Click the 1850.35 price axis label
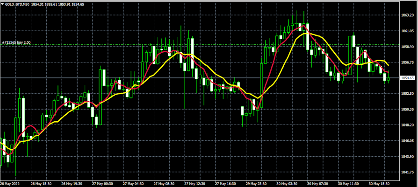 pyautogui.click(x=407, y=109)
